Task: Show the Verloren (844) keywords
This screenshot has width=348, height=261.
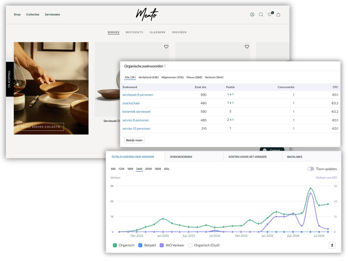Action: pyautogui.click(x=214, y=77)
